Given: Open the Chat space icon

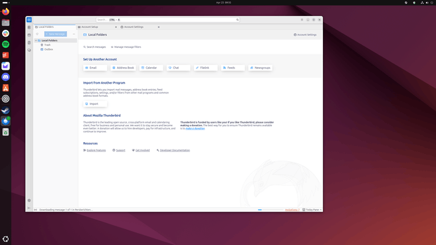Looking at the screenshot, I should click(29, 50).
